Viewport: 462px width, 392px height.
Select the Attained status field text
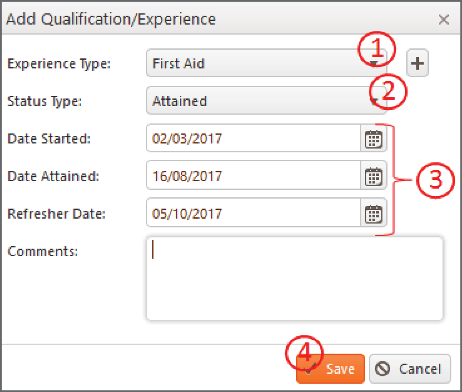(180, 101)
